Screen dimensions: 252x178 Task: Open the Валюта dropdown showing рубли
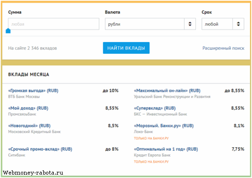(150, 24)
